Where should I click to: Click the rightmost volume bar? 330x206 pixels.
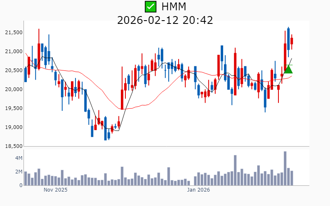292,178
